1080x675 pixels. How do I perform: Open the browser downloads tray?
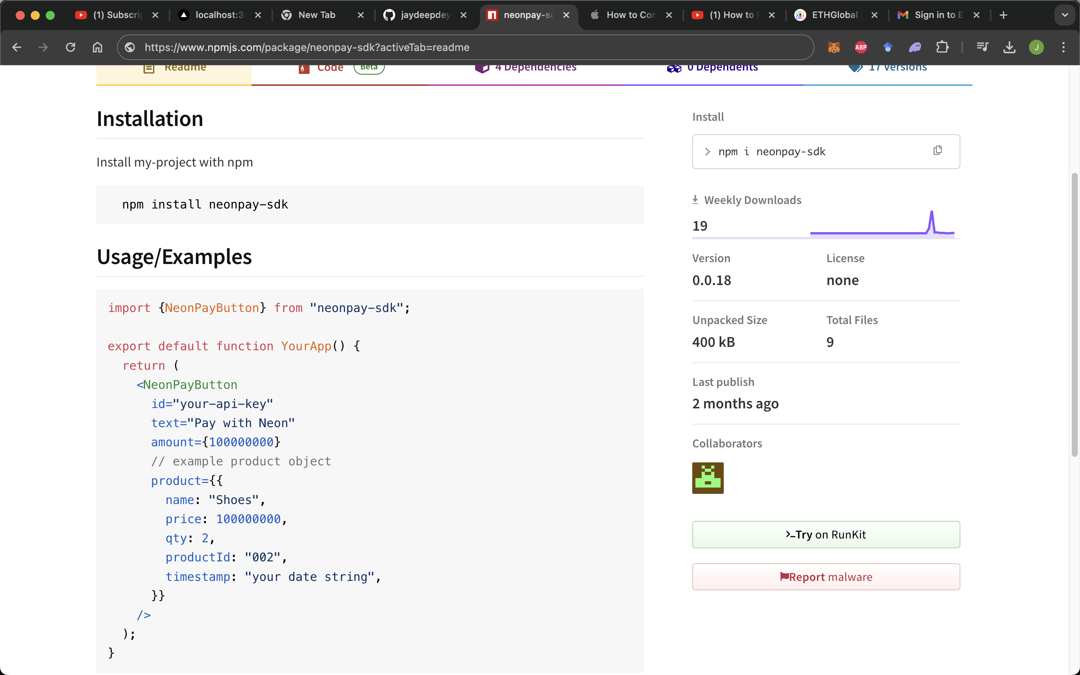(1009, 47)
